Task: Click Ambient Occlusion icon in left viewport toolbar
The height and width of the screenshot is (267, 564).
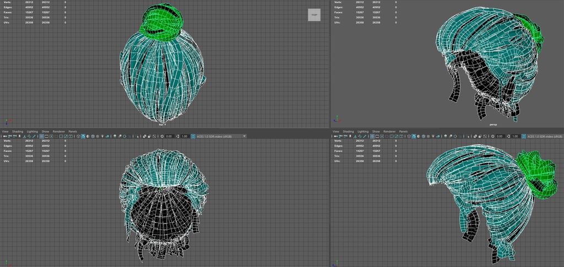Action: coord(115,136)
